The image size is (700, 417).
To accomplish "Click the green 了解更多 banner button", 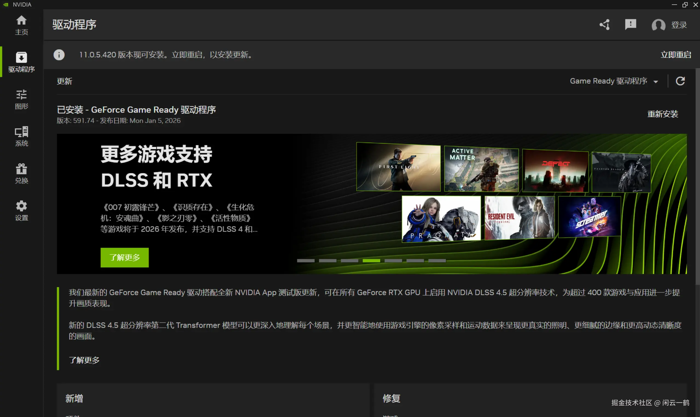I will tap(125, 258).
